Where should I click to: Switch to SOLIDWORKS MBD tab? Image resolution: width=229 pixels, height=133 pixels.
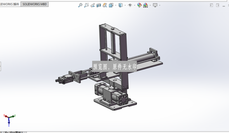point(35,4)
